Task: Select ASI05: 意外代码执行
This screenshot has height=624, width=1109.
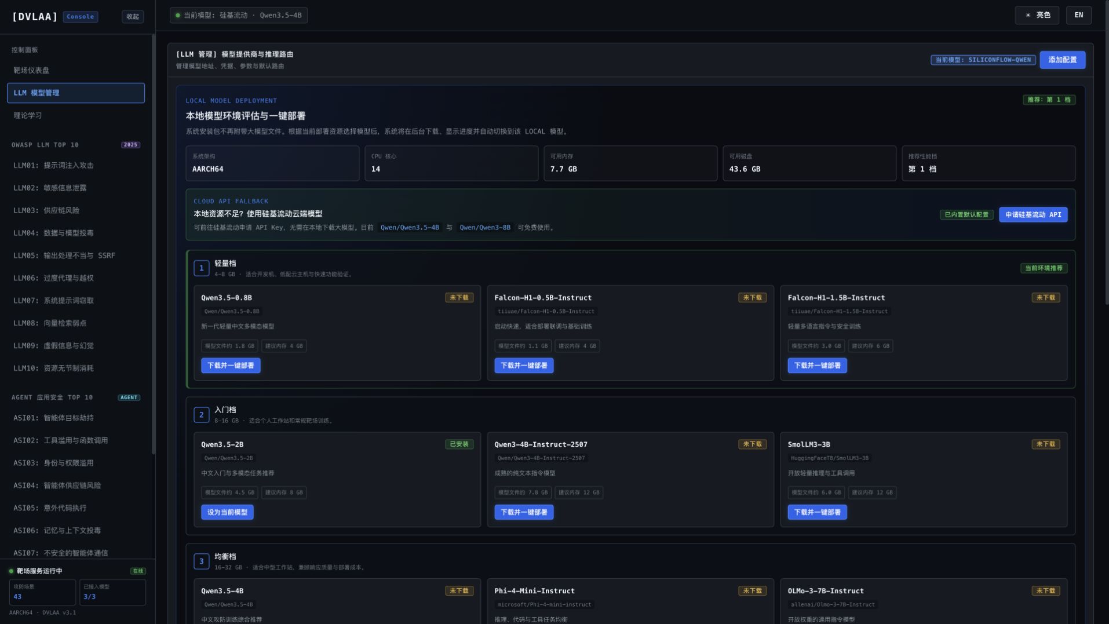Action: 76,508
